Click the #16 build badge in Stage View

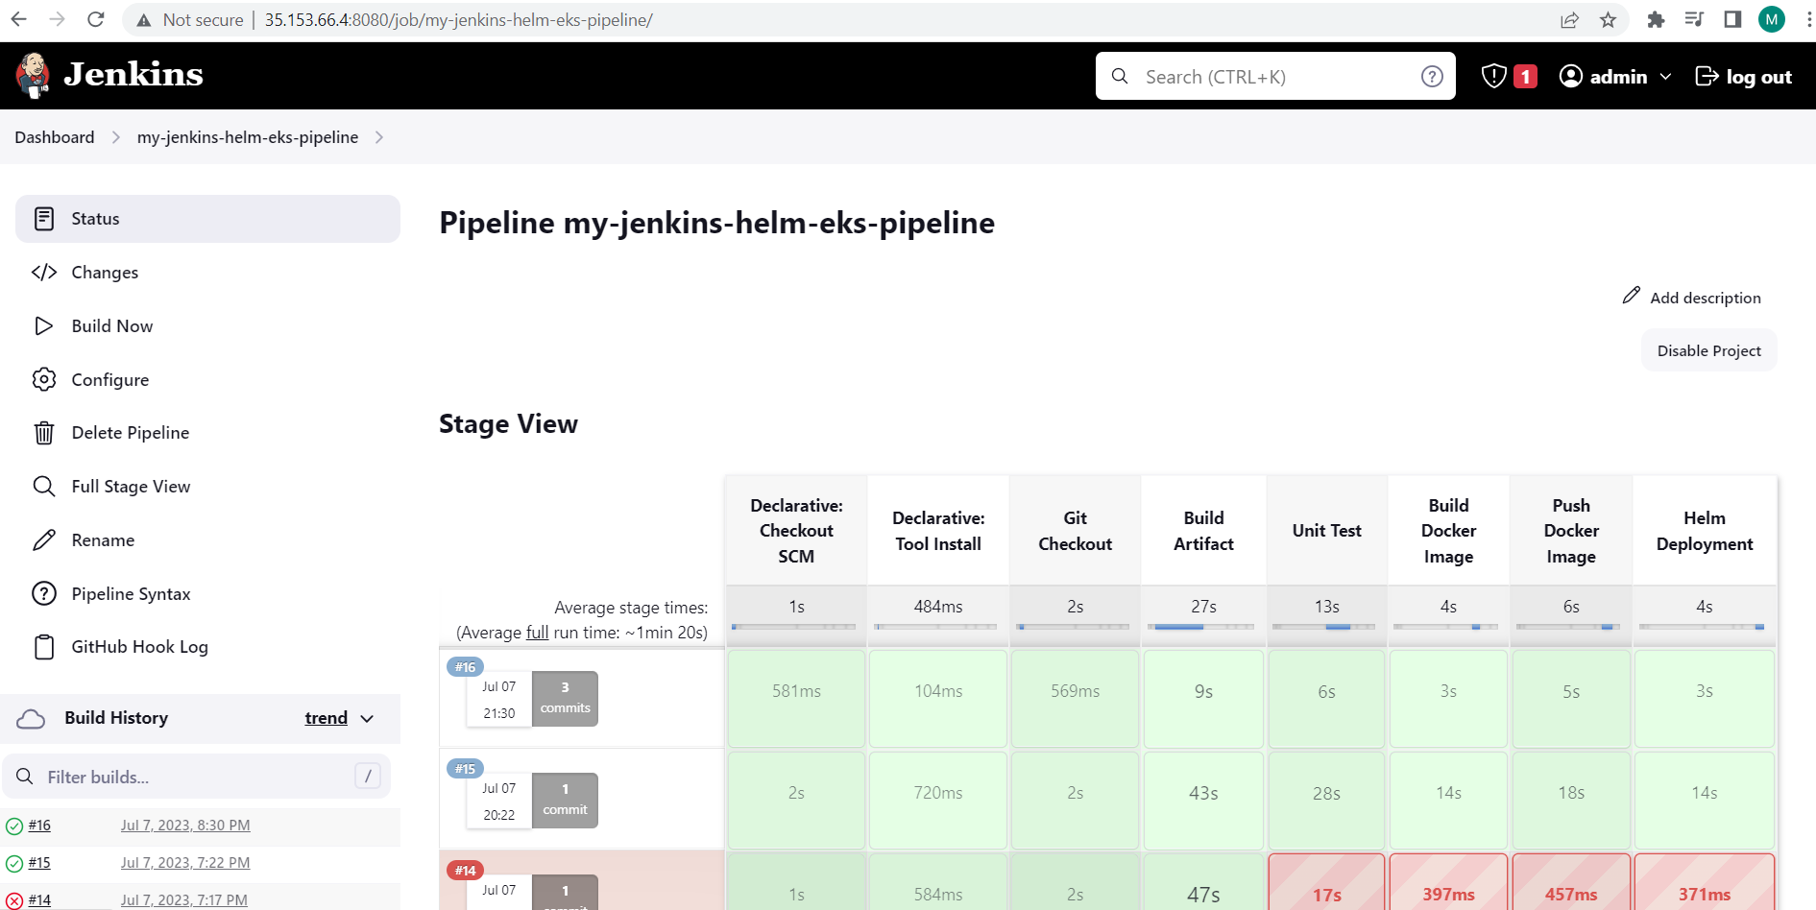point(466,667)
